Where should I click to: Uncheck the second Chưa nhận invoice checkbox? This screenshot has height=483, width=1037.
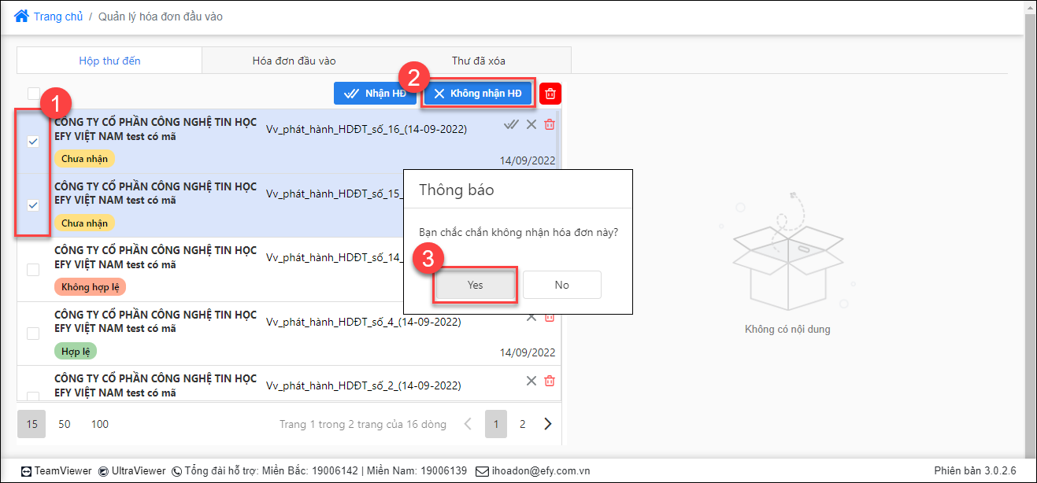(x=33, y=205)
